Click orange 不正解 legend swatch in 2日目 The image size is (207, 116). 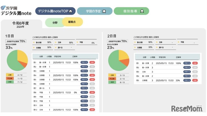coord(112,79)
